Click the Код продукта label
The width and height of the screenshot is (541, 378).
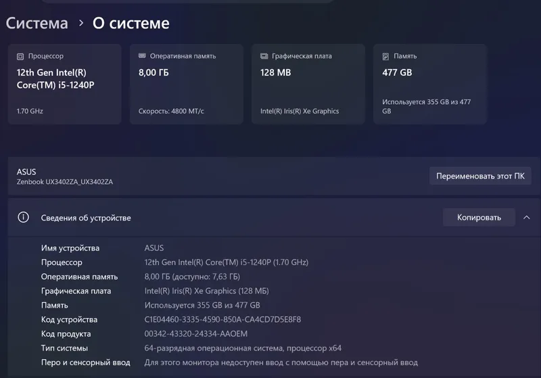[x=66, y=334]
